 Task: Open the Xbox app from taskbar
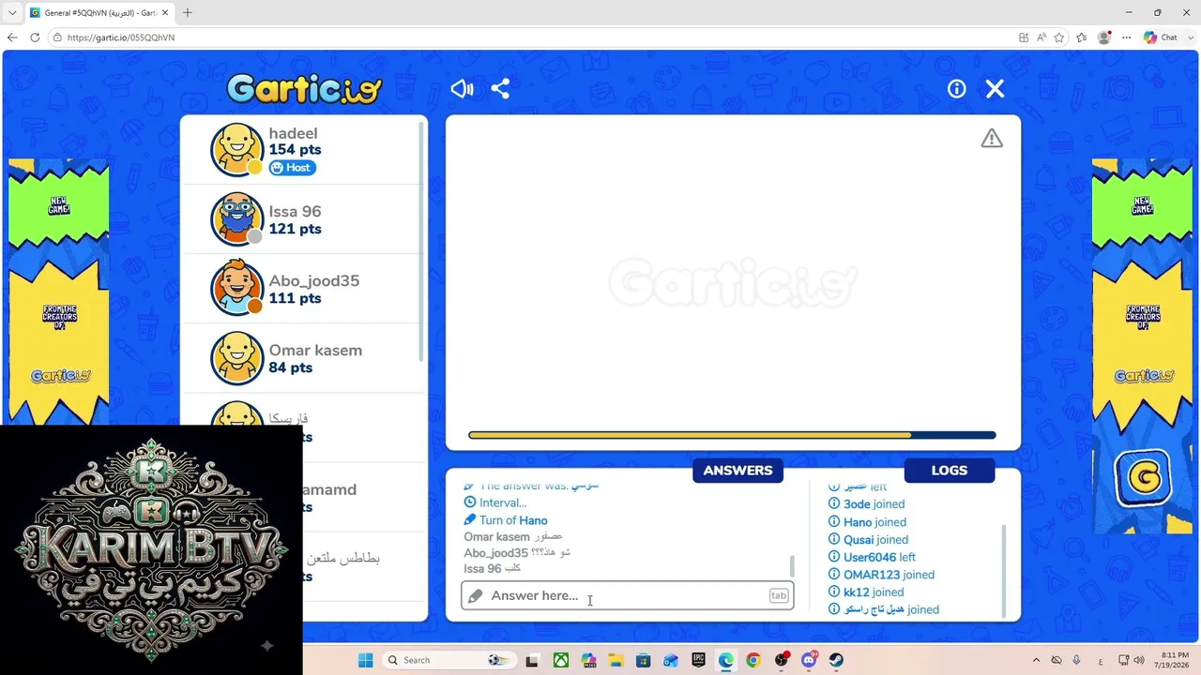pos(560,660)
